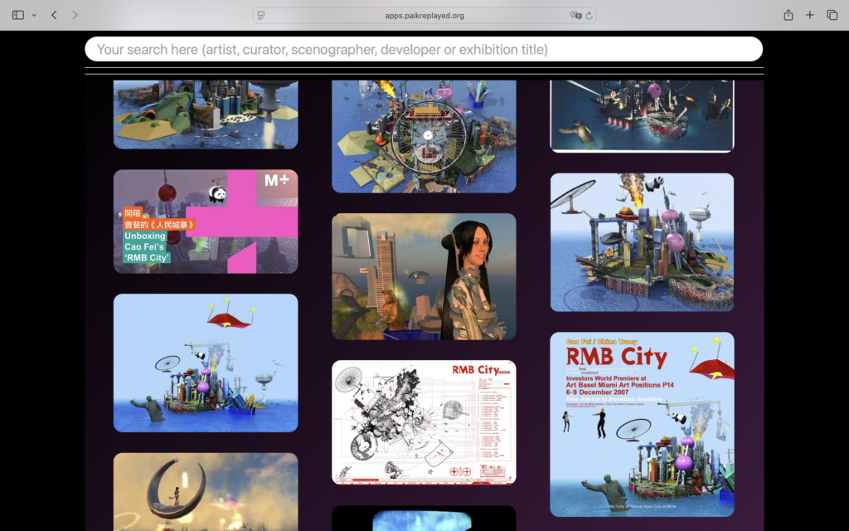849x531 pixels.
Task: Select the Ferris wheel city aerial image
Action: click(x=424, y=136)
